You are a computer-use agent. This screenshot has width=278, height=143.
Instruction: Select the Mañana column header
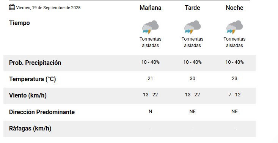tap(150, 8)
